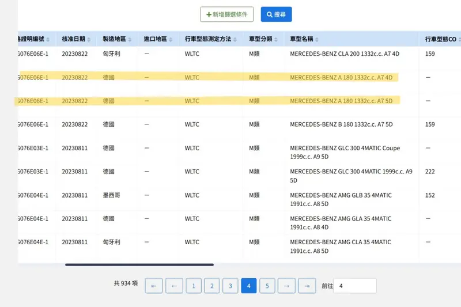Image resolution: width=461 pixels, height=307 pixels.
Task: Click the blue 搜尋 search button
Action: coord(276,14)
